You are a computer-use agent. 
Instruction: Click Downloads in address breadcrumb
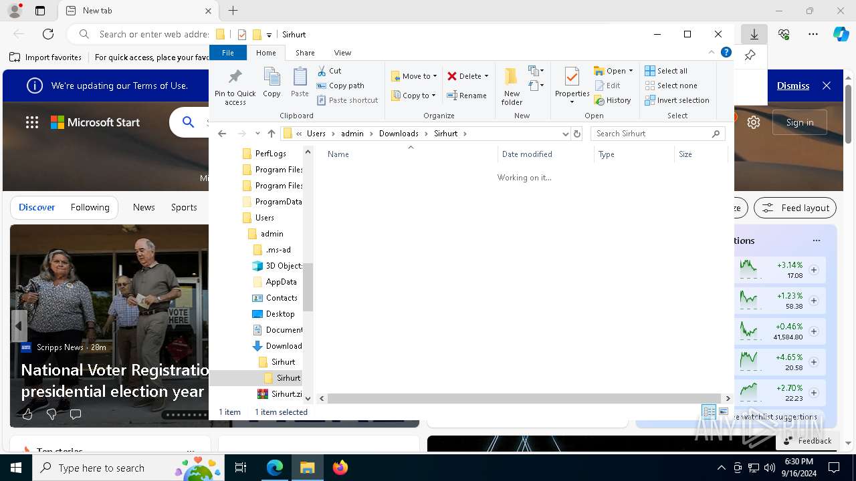tap(399, 134)
